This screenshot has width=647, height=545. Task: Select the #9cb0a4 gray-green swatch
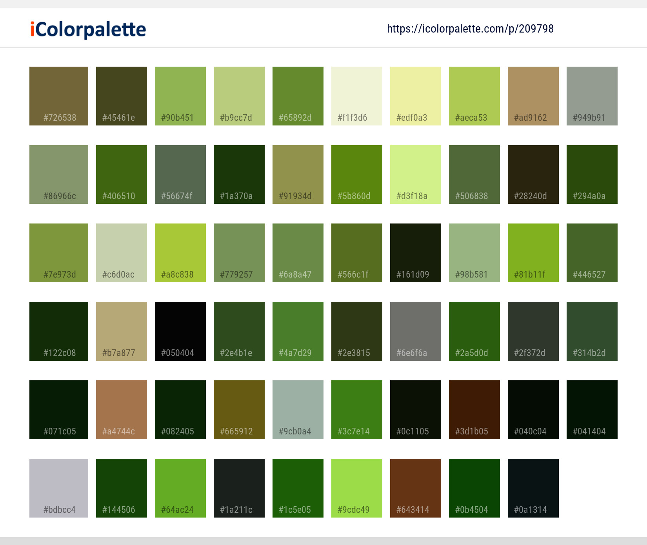coord(298,410)
